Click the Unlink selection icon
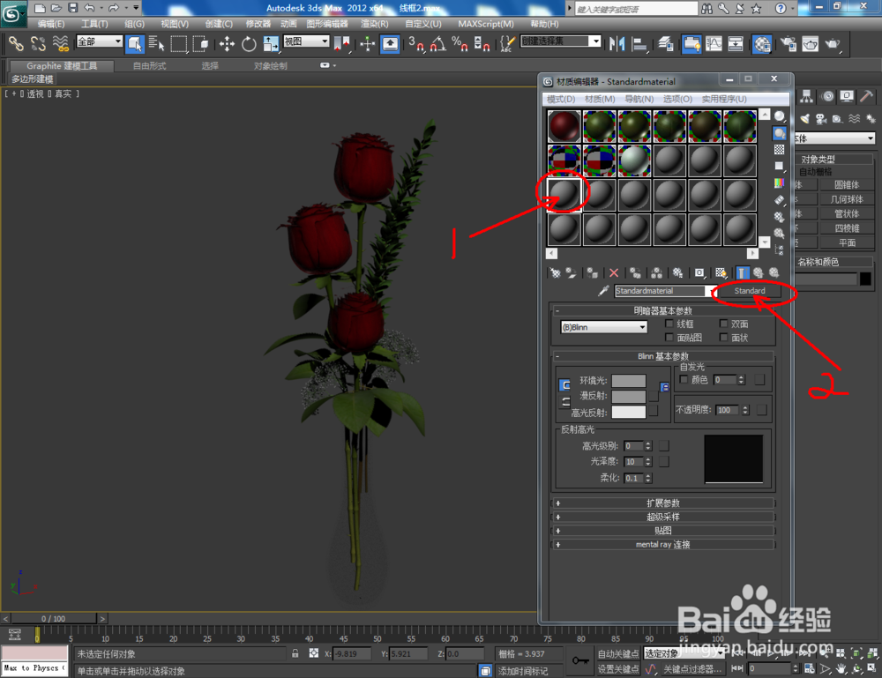Image resolution: width=882 pixels, height=678 pixels. 38,44
